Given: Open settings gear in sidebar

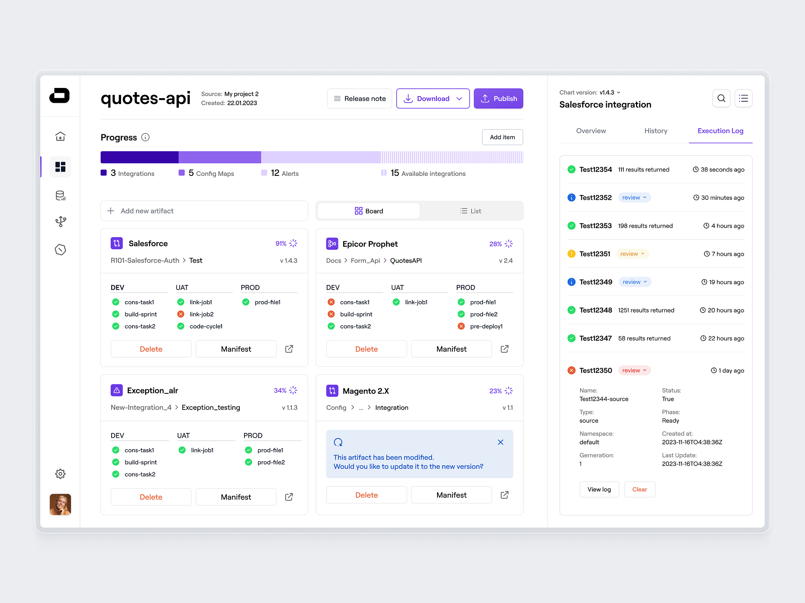Looking at the screenshot, I should click(60, 474).
